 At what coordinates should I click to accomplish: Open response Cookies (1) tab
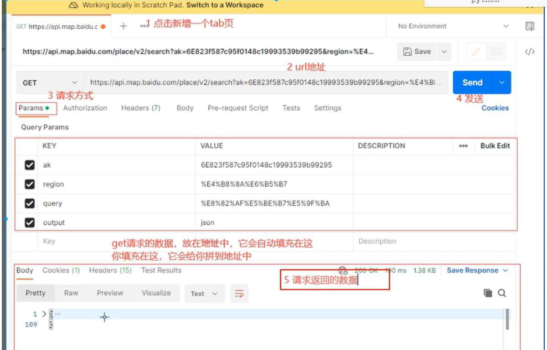[61, 270]
